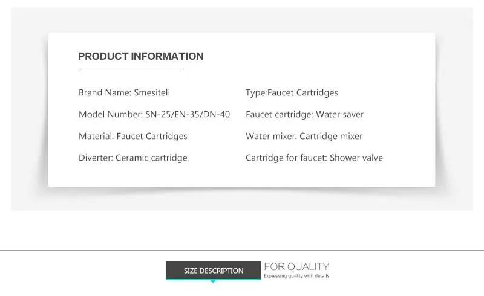484x296 pixels.
Task: Click the 'Cartridge mixer' value
Action: (331, 137)
